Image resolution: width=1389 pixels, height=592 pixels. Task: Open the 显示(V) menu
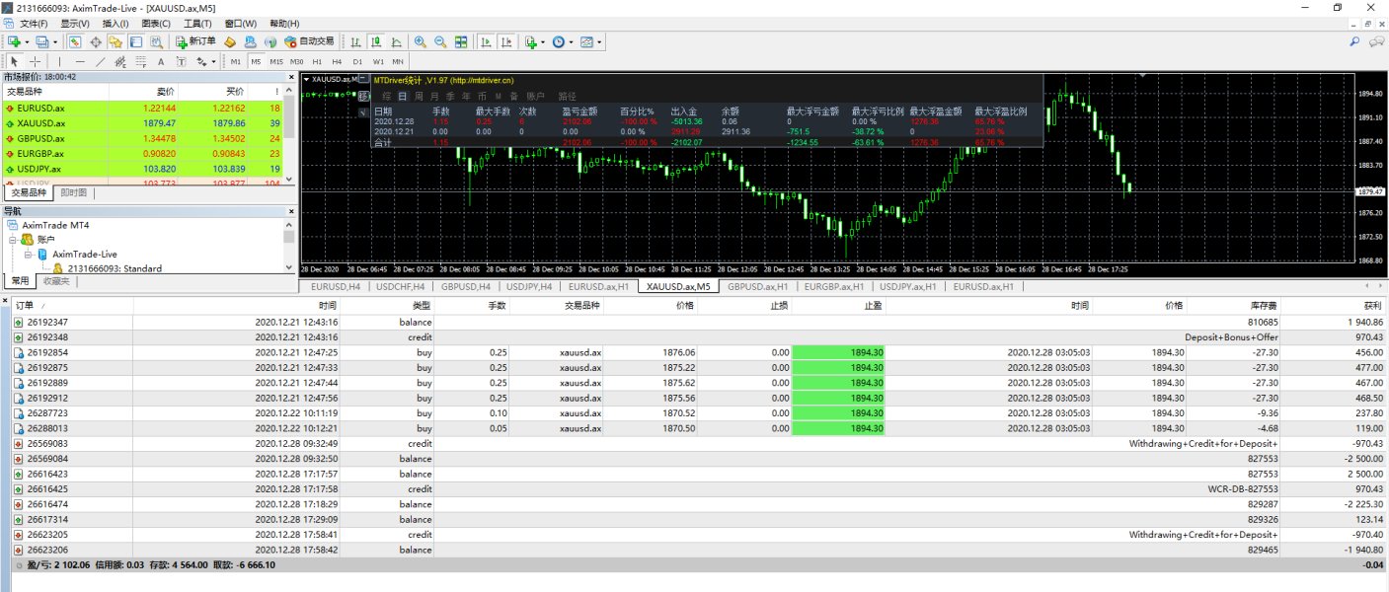[75, 24]
